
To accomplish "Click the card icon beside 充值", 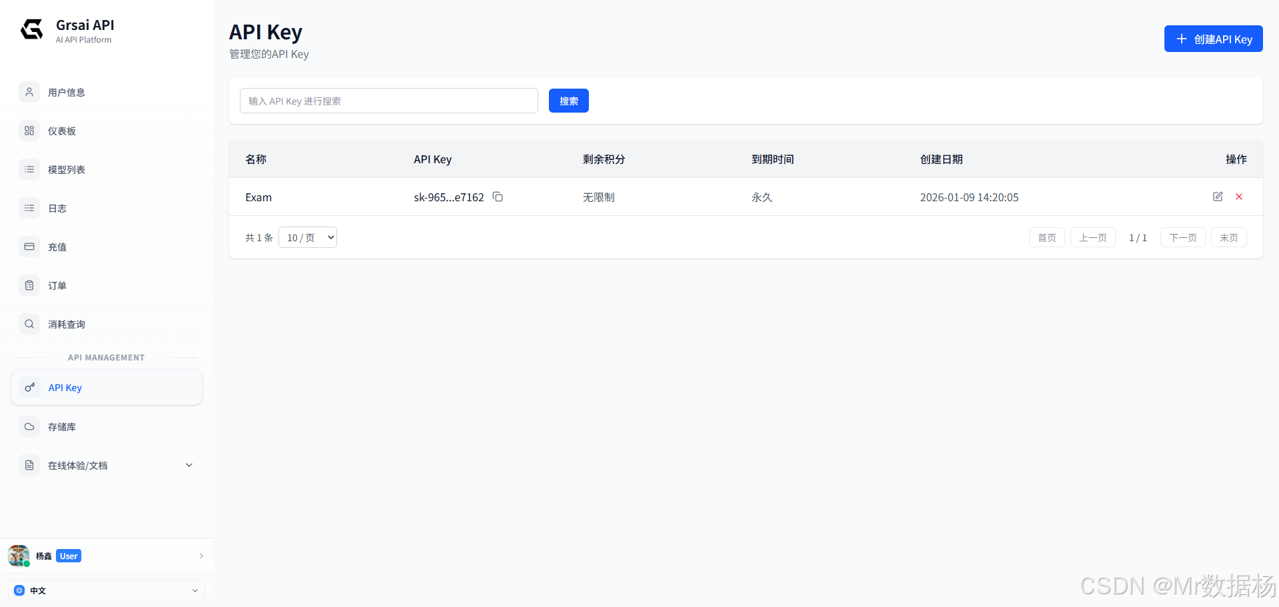I will 29,247.
